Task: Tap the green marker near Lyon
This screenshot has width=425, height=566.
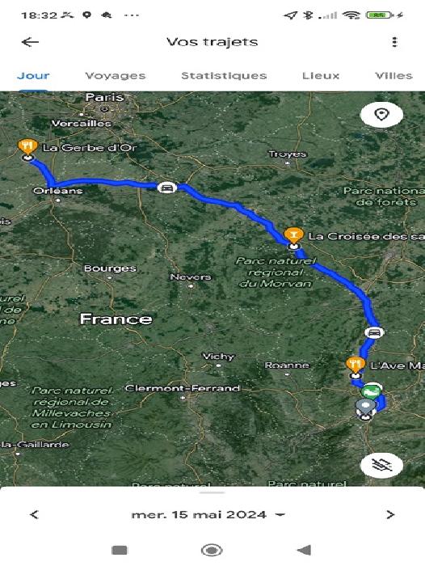Action: click(372, 391)
